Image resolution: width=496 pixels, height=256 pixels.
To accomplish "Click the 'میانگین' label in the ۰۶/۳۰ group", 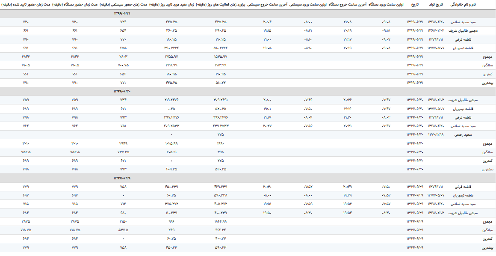I will click(x=488, y=152).
